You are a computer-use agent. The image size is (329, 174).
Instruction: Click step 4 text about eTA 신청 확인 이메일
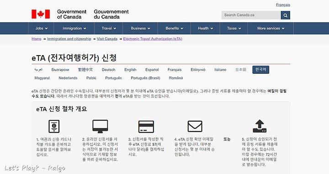(x=195, y=147)
